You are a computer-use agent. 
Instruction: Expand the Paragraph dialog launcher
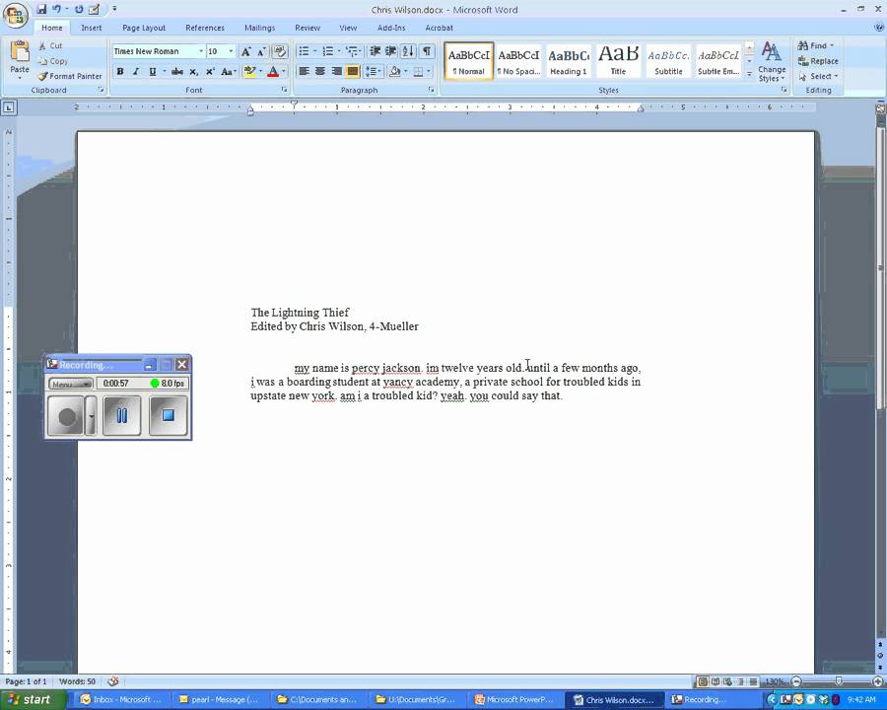[431, 90]
